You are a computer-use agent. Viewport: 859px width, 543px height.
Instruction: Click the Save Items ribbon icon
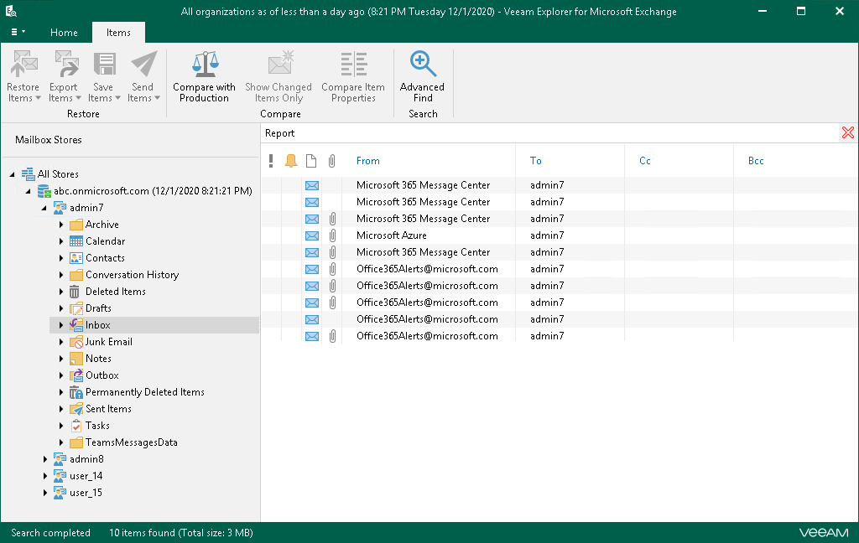(x=103, y=65)
